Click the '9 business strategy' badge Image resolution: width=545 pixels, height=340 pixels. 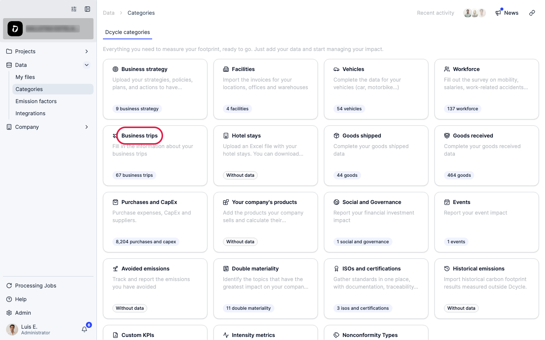137,109
